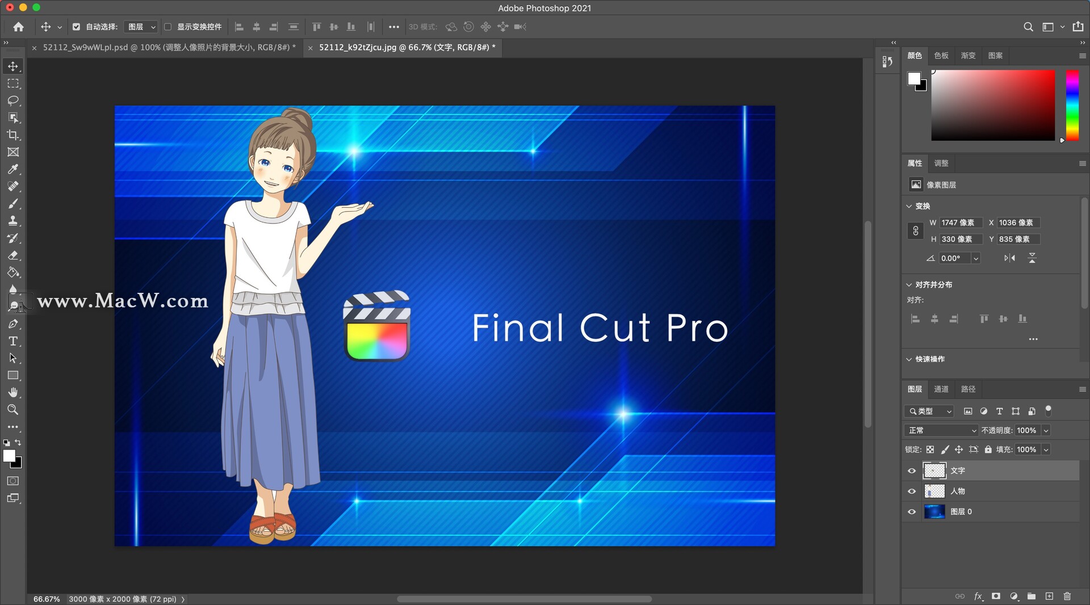
Task: Select the Hand tool
Action: tap(13, 393)
